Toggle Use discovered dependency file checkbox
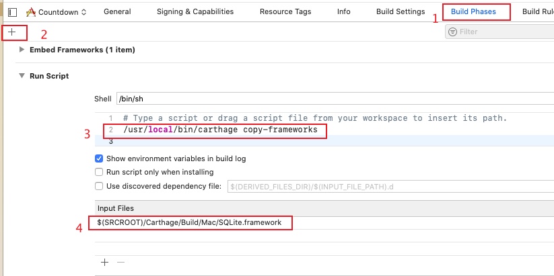The image size is (554, 276). click(100, 186)
